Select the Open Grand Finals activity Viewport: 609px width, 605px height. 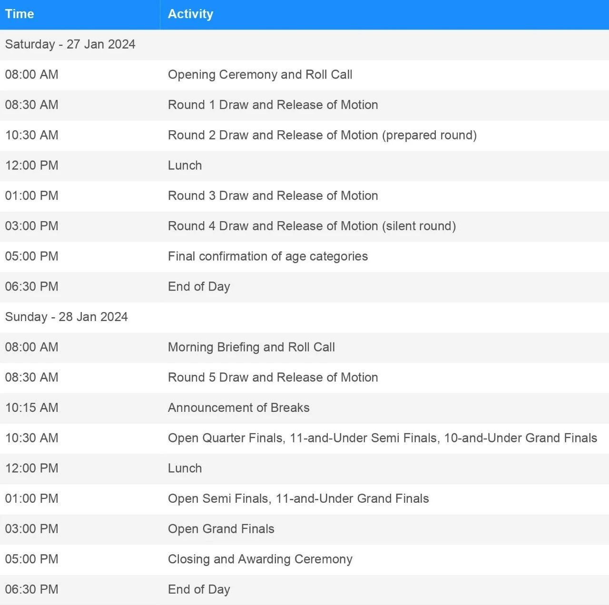221,529
